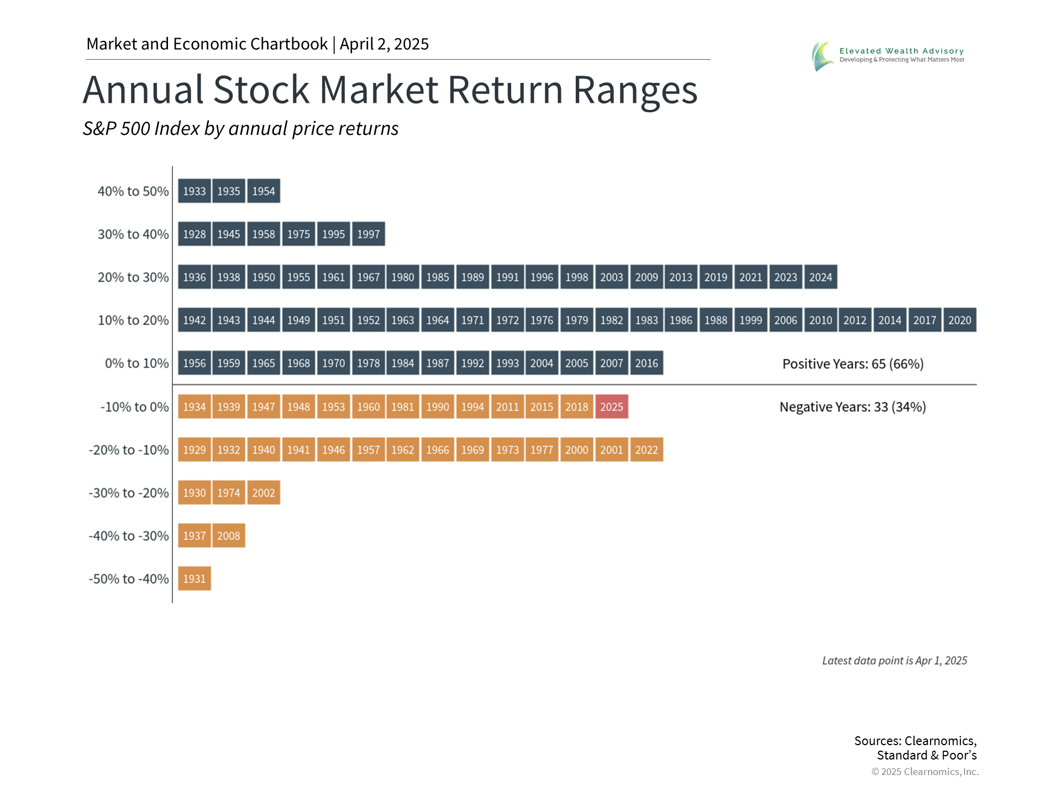The image size is (1061, 796).
Task: Click the Elevated Wealth Advisory logo icon
Action: click(x=822, y=56)
